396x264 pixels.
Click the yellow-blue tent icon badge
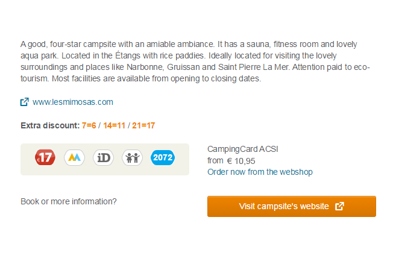74,157
